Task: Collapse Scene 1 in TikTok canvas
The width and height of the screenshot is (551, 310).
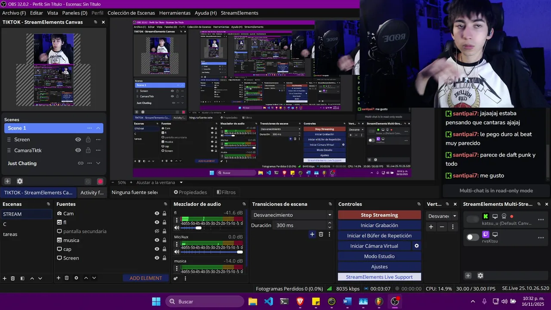Action: (98, 128)
